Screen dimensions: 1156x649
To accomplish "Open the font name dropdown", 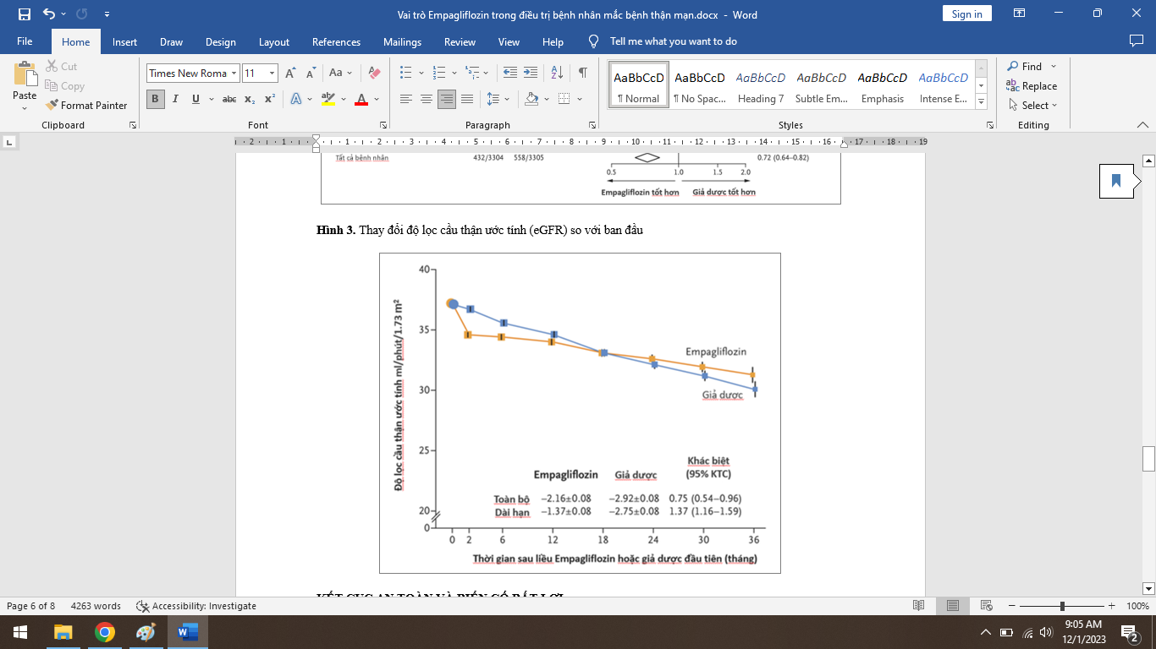I will (x=234, y=74).
